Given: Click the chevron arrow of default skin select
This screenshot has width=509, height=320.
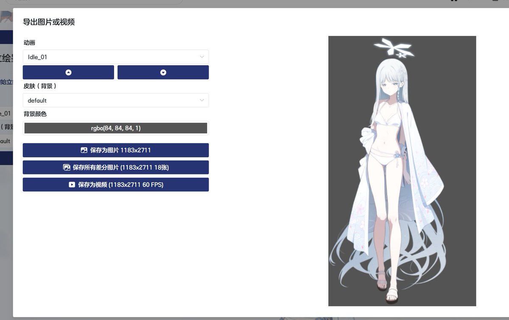Looking at the screenshot, I should tap(202, 100).
